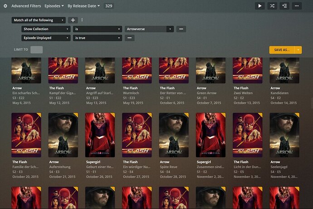Open The Flash S1 E23 Wurmloch poster
Viewport: 313px width, 209px height.
pos(137,70)
